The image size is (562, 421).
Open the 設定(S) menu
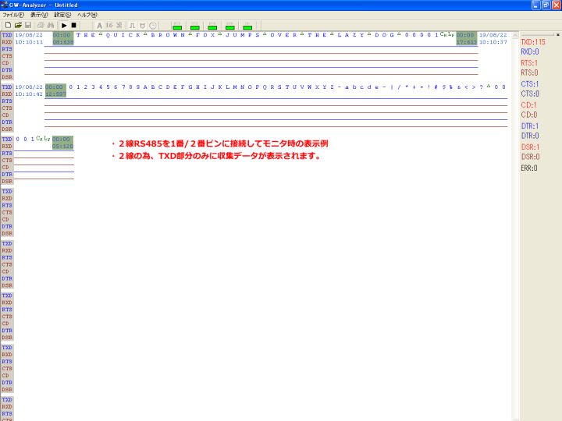pyautogui.click(x=62, y=15)
